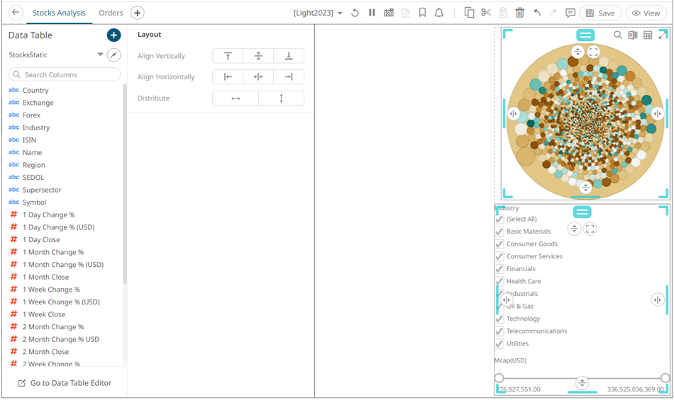Delete selection with the trash icon
Screen dimensions: 674x400
click(x=520, y=13)
